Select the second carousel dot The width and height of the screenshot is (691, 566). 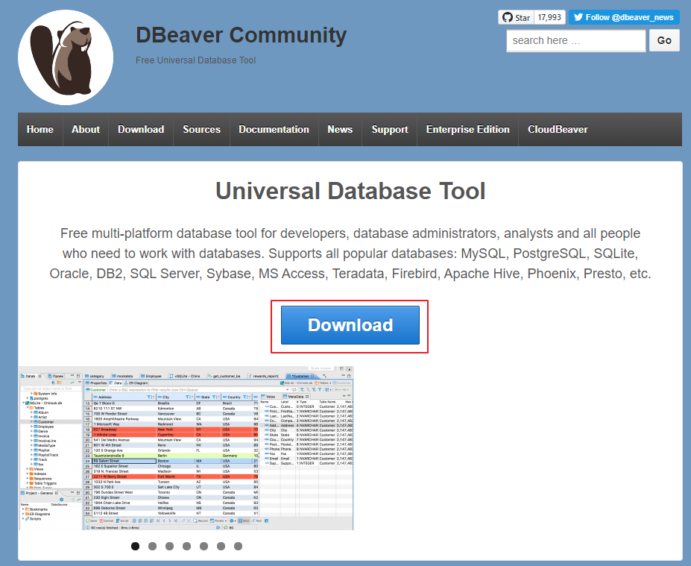[x=153, y=546]
